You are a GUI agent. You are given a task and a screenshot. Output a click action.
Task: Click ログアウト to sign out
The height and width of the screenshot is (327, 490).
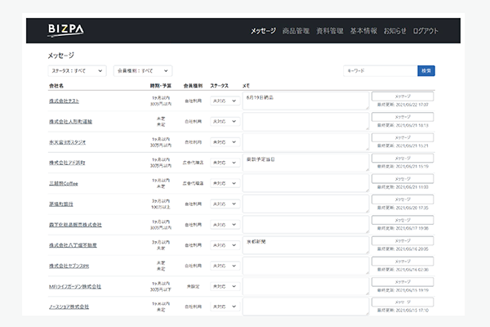tap(425, 31)
